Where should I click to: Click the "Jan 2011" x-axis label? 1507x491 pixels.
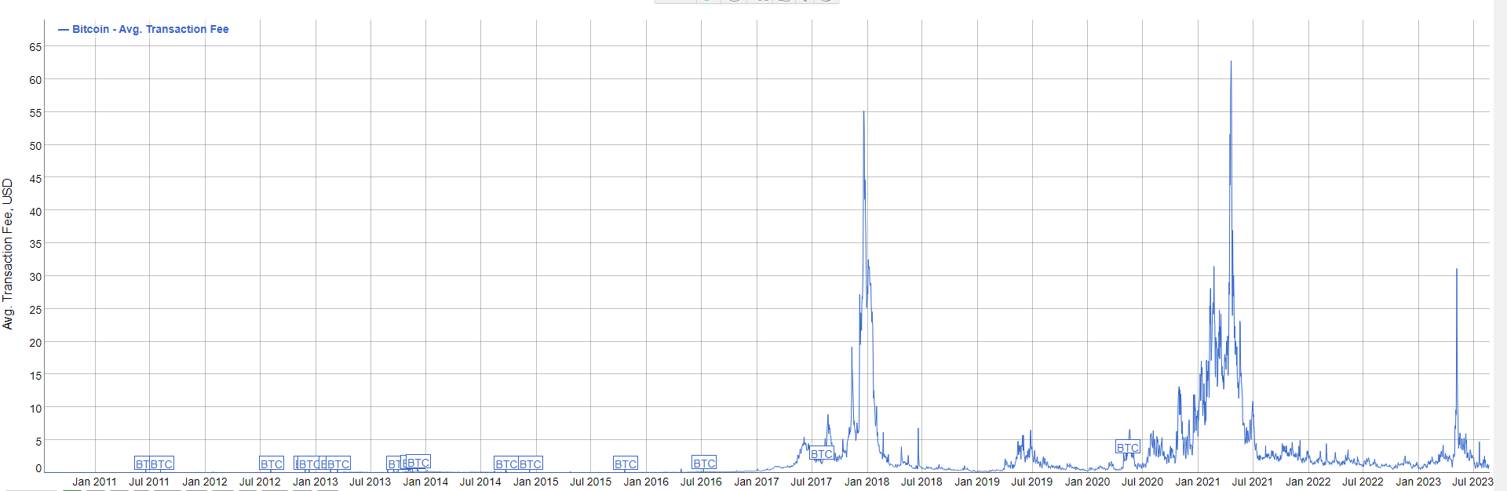click(x=94, y=482)
